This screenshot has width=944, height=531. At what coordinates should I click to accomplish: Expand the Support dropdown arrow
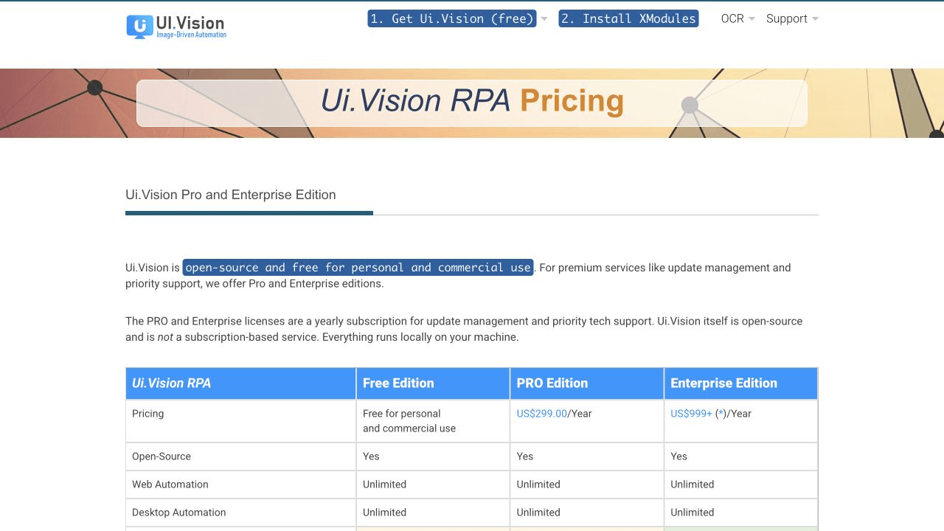pos(815,19)
